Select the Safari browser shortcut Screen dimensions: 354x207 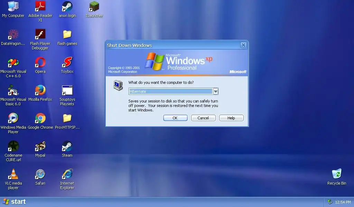(40, 174)
